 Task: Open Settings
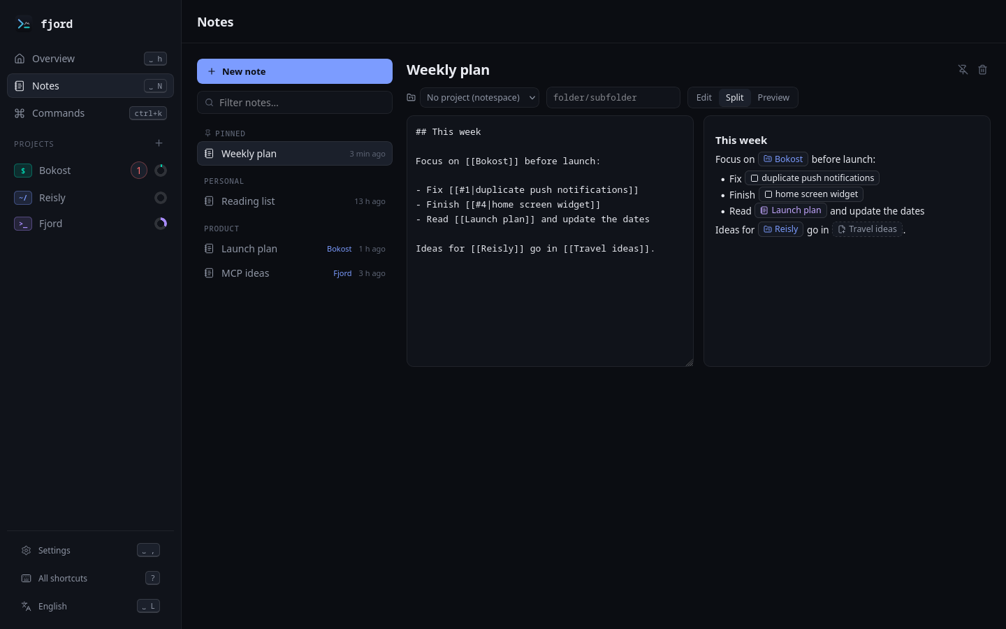[x=90, y=551]
